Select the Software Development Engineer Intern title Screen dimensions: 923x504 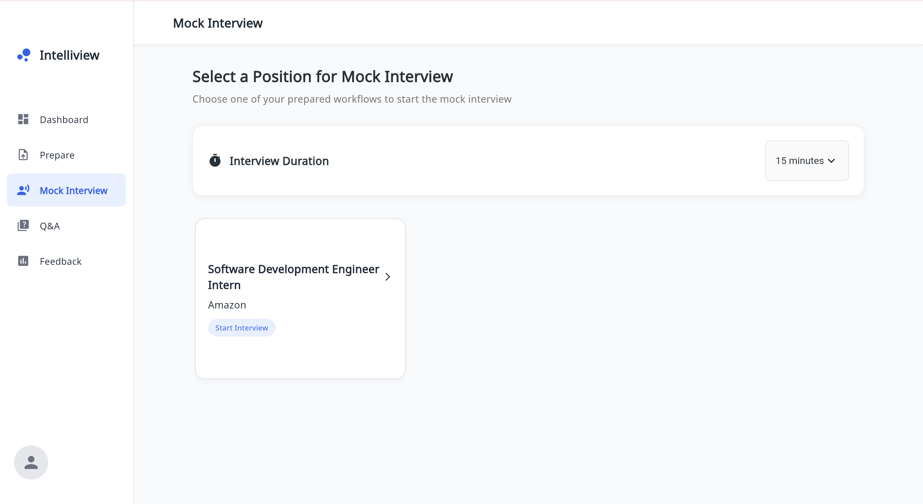(x=293, y=277)
